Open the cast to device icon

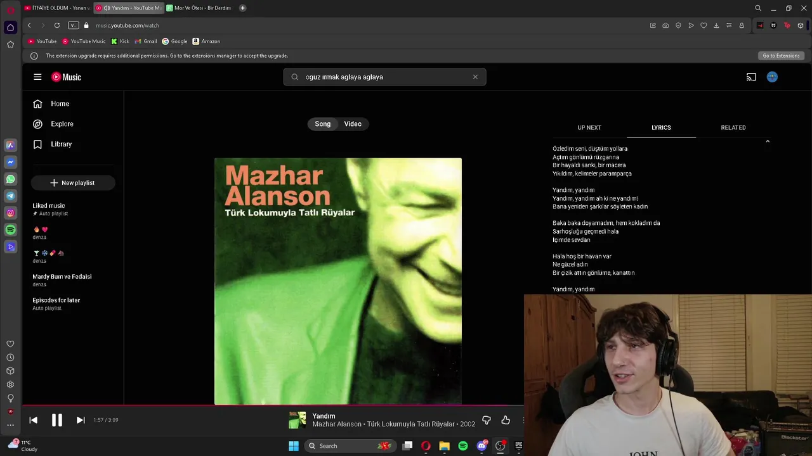coord(751,77)
